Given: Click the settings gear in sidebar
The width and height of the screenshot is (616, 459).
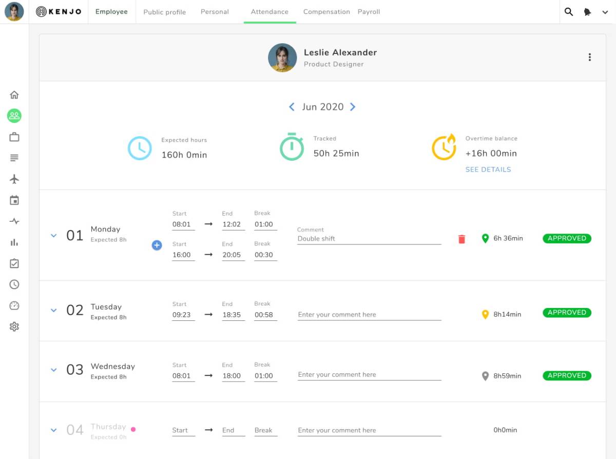Looking at the screenshot, I should point(14,327).
